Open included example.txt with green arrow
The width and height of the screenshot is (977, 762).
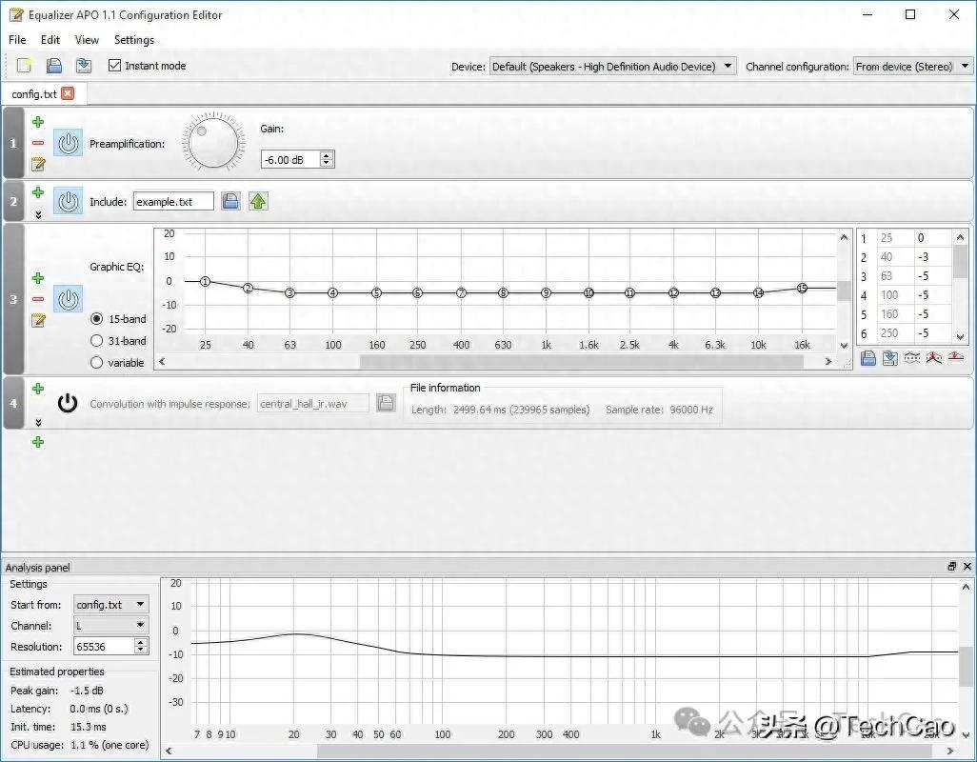tap(258, 201)
